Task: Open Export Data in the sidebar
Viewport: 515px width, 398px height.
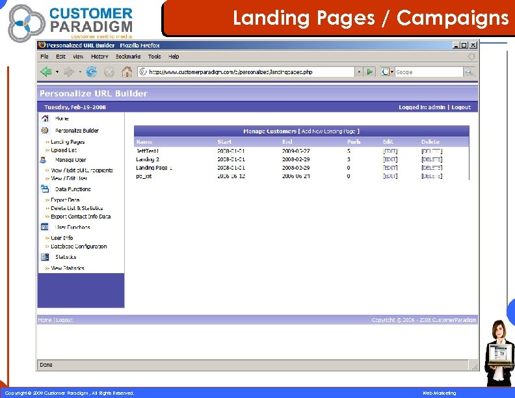Action: point(65,200)
